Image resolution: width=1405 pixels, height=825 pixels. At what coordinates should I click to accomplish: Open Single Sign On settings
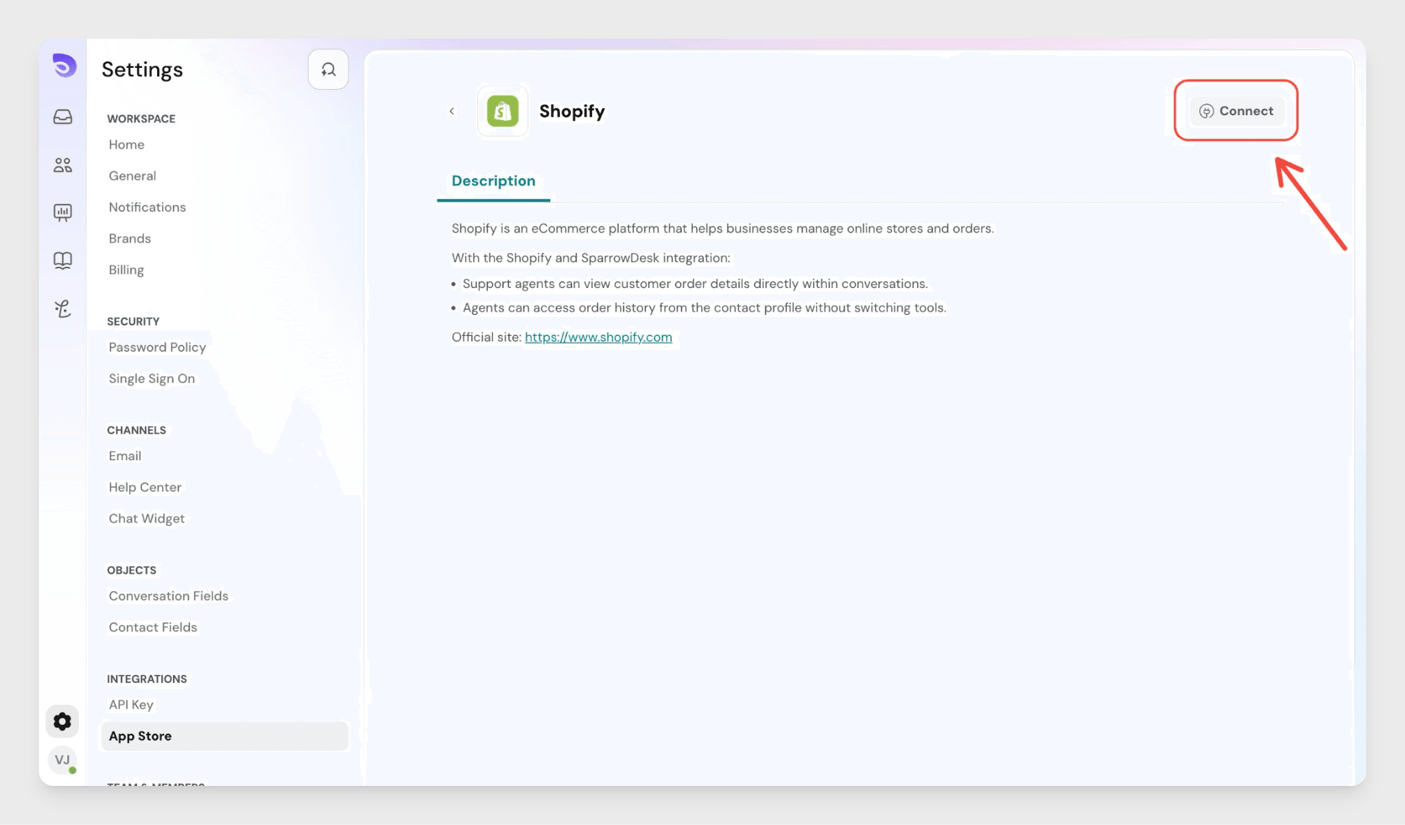[x=152, y=379]
